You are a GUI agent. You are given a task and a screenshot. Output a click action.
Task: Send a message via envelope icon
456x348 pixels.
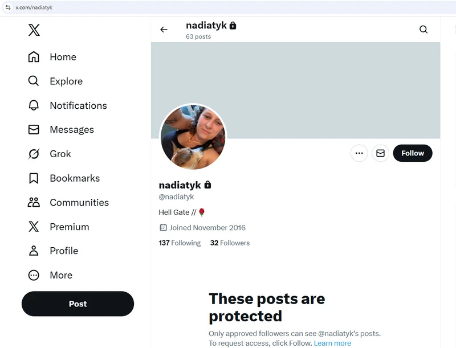(380, 153)
